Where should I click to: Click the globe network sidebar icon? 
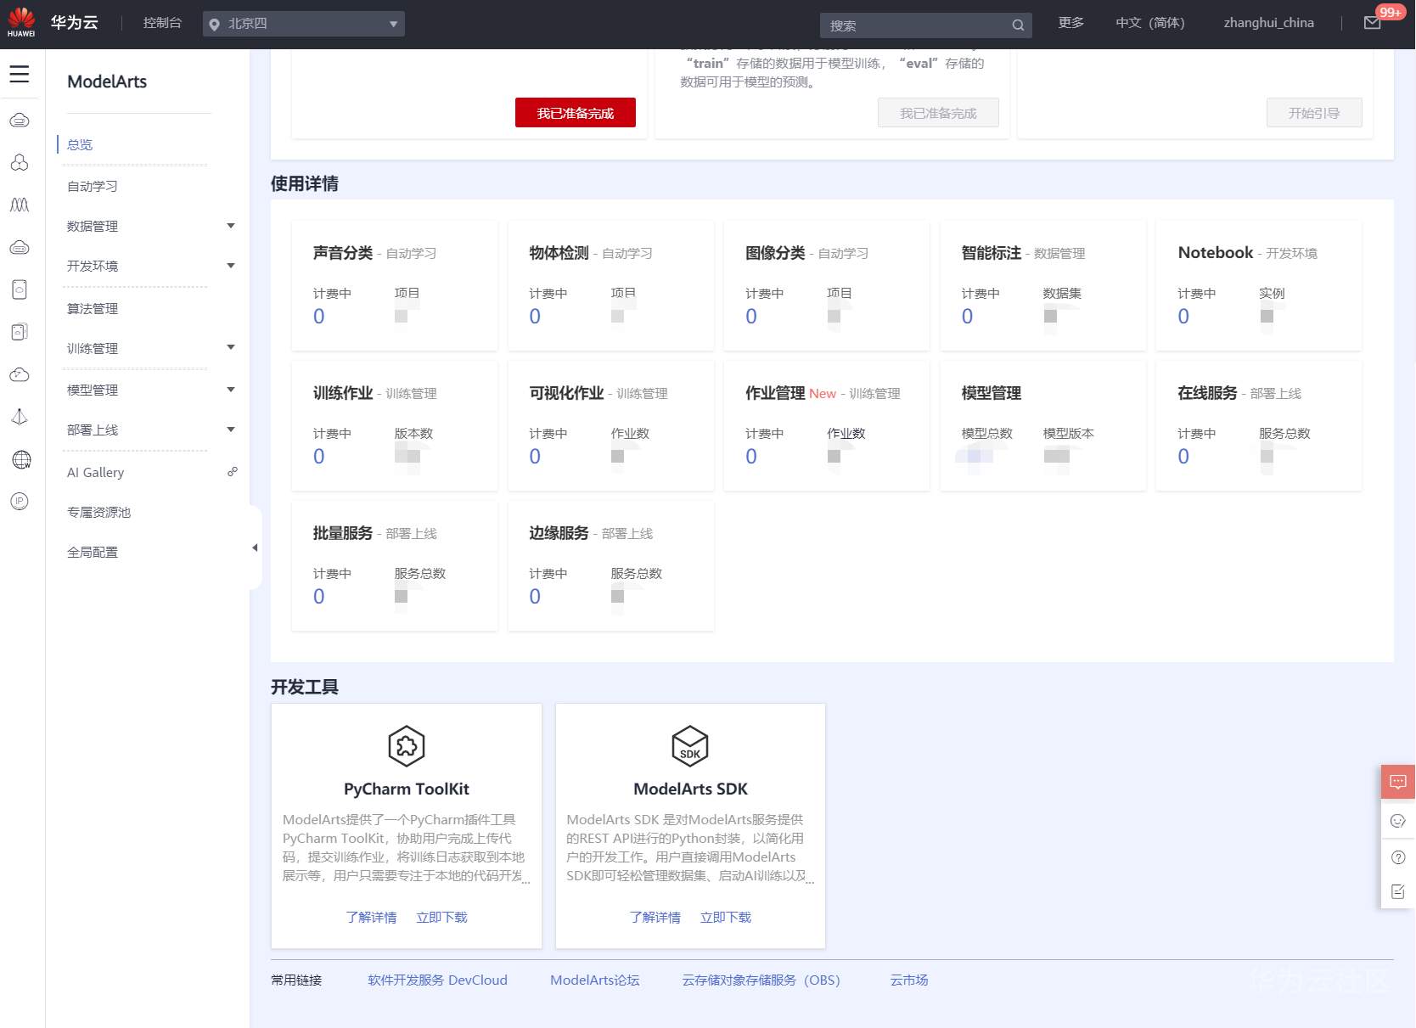pos(21,459)
